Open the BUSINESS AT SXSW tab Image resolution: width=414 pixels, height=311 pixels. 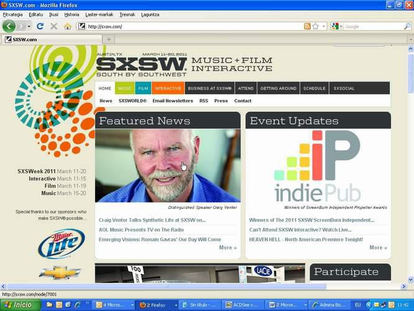209,88
